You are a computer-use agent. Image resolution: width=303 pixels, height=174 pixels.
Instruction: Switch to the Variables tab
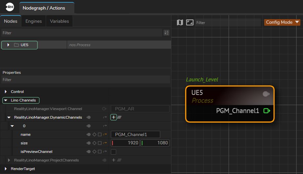[59, 21]
